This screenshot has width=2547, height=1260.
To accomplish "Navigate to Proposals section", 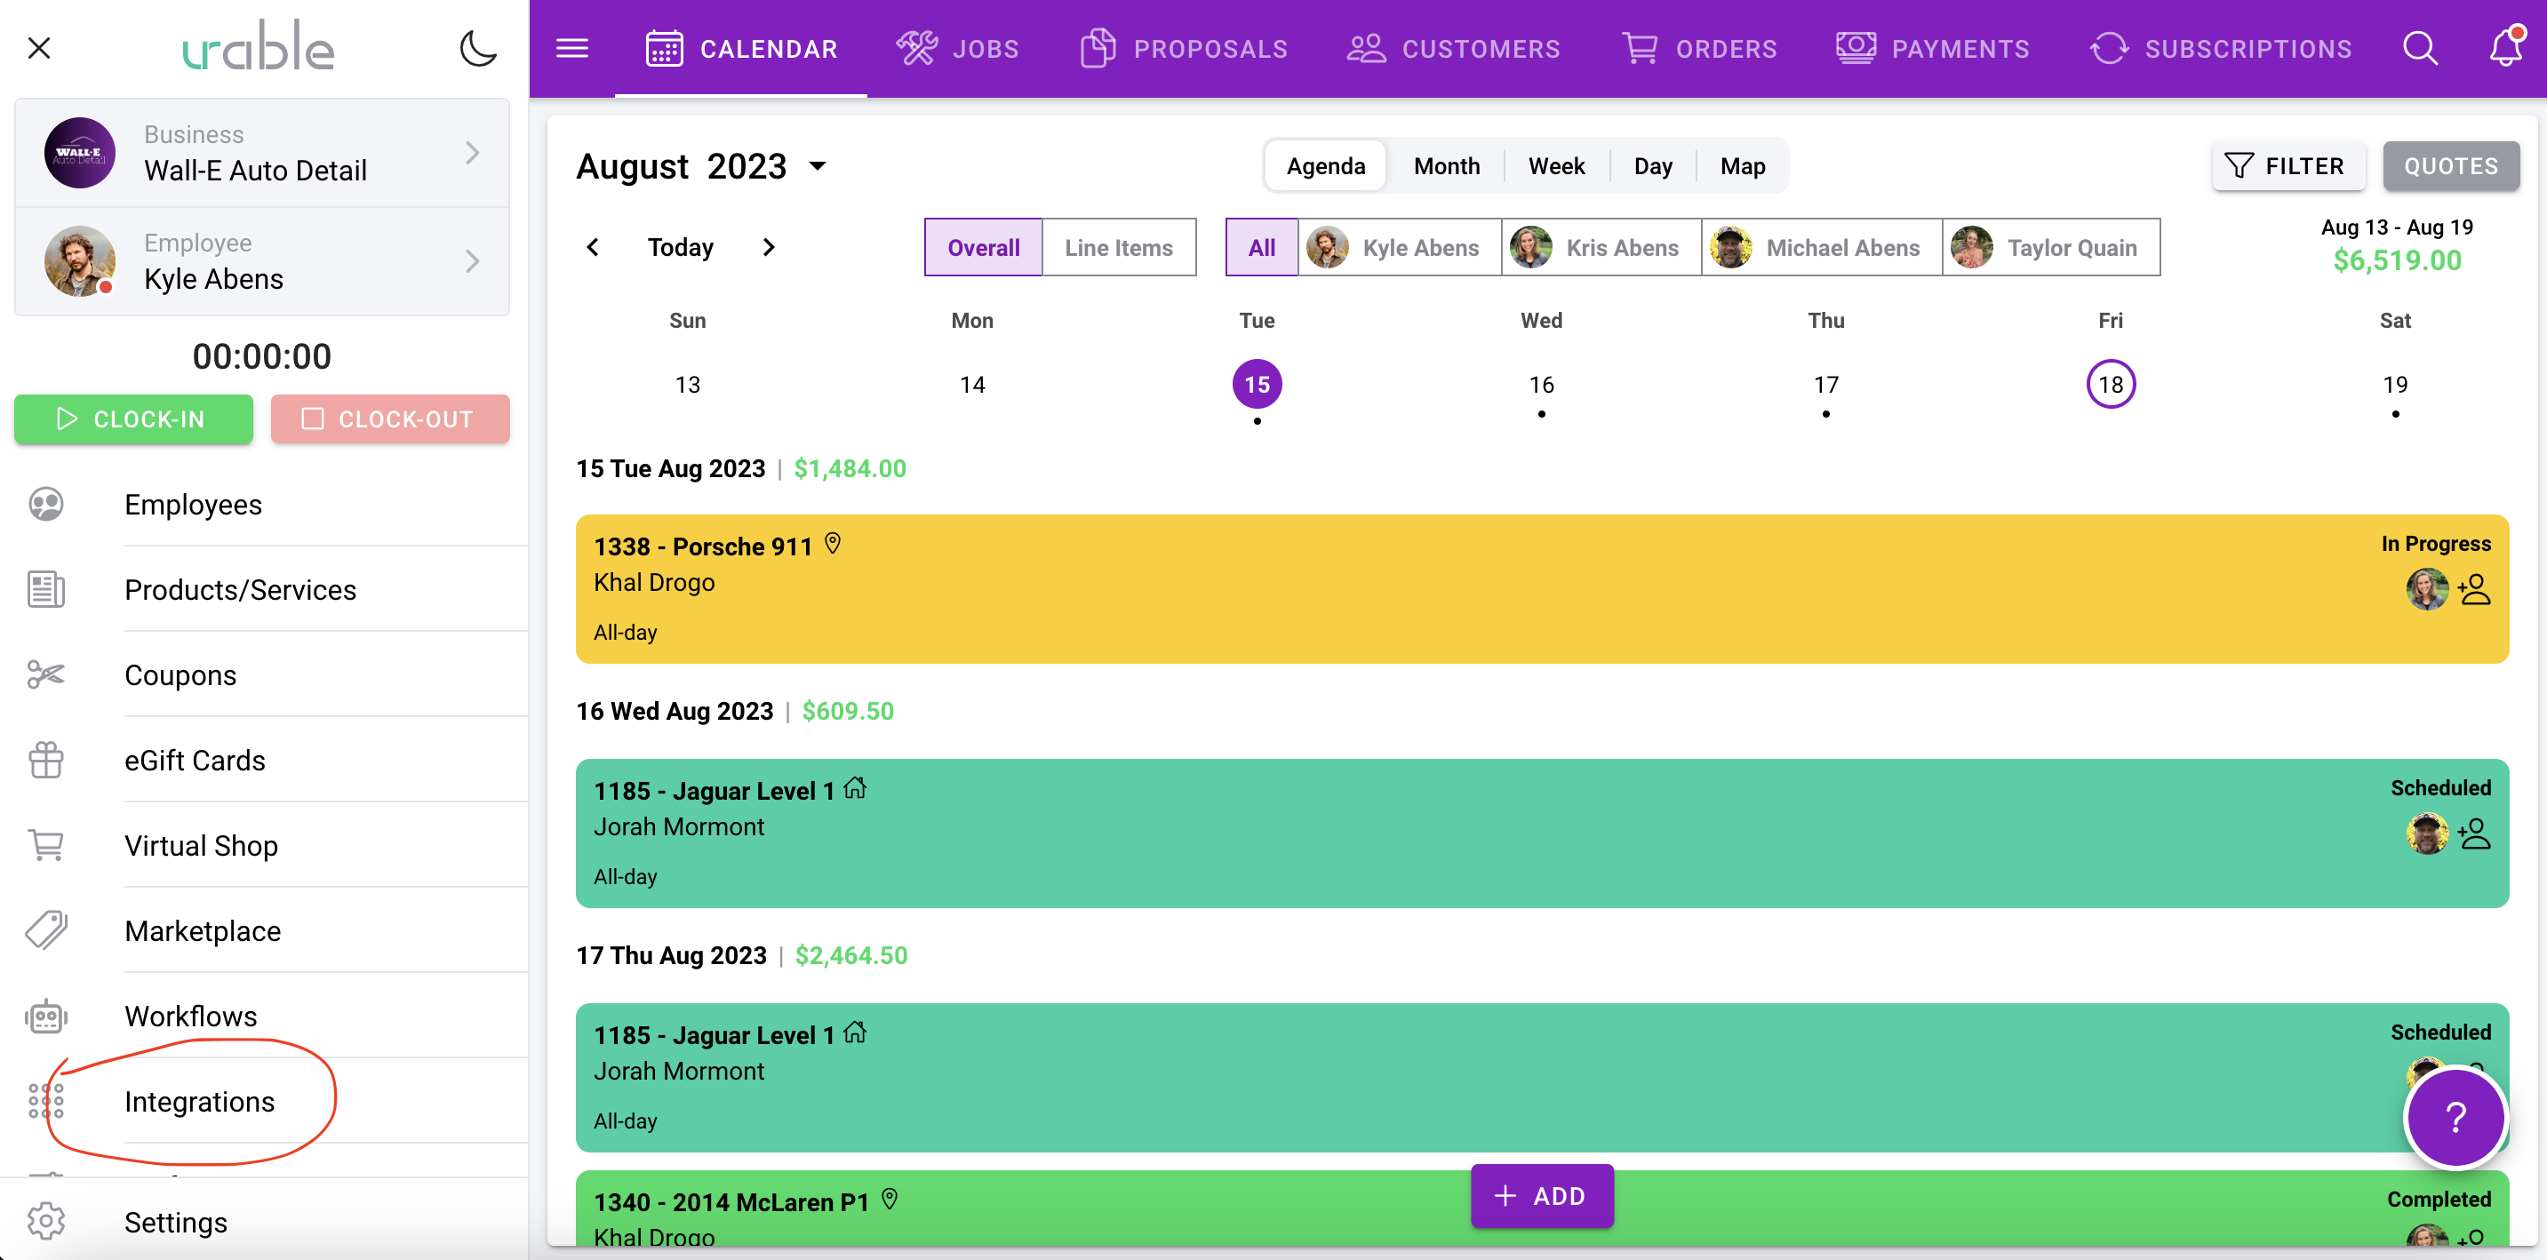I will point(1186,47).
